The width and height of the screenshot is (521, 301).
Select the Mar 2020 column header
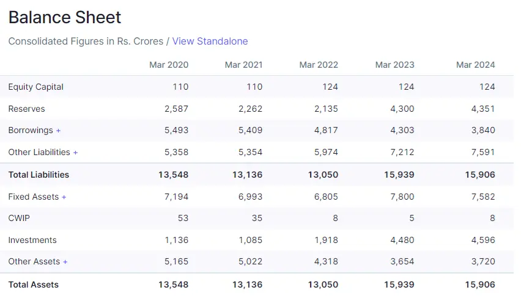(x=169, y=65)
